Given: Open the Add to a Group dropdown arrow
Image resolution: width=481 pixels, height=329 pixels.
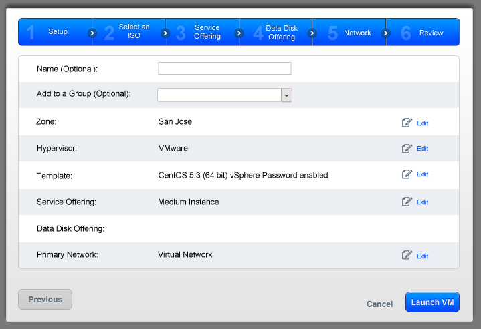Looking at the screenshot, I should point(287,95).
